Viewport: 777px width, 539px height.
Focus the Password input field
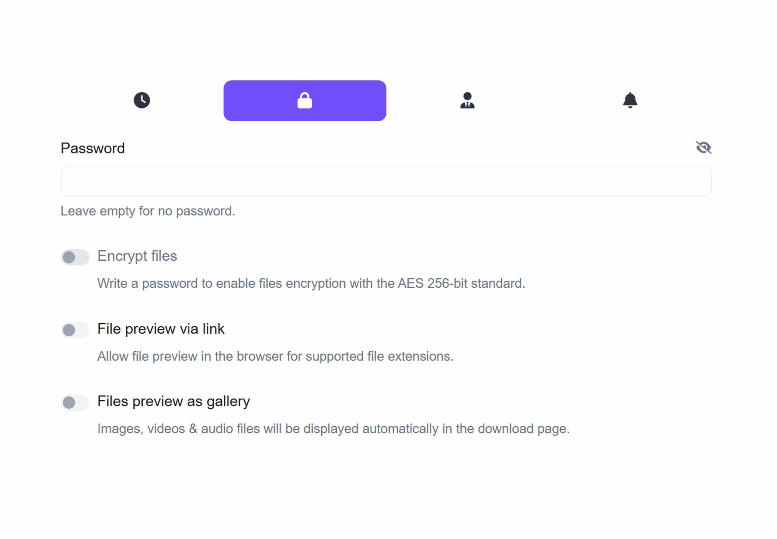(x=386, y=181)
